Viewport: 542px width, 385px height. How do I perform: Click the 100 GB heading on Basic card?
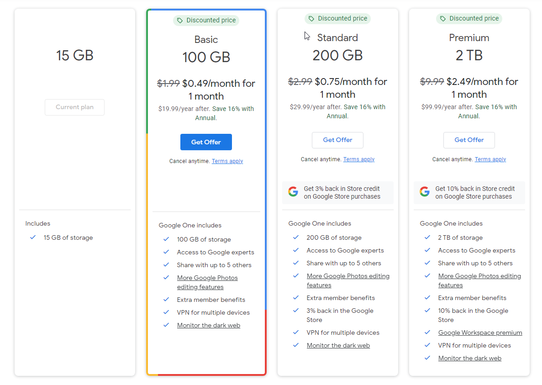click(206, 57)
